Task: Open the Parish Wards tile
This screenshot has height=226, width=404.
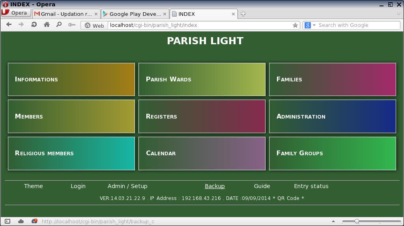Action: pyautogui.click(x=202, y=79)
